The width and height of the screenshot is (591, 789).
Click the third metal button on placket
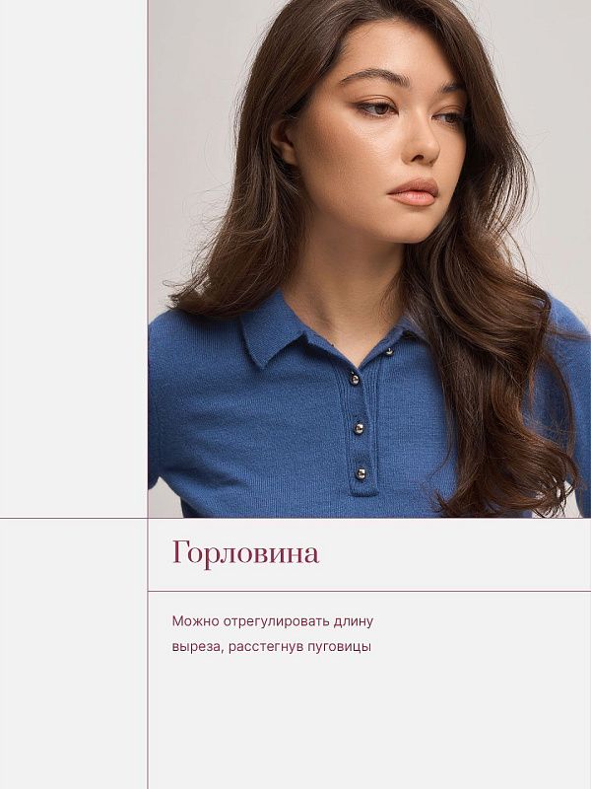click(359, 428)
